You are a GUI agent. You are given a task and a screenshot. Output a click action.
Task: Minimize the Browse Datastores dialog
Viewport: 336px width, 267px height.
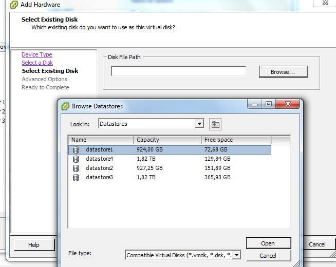tap(255, 104)
